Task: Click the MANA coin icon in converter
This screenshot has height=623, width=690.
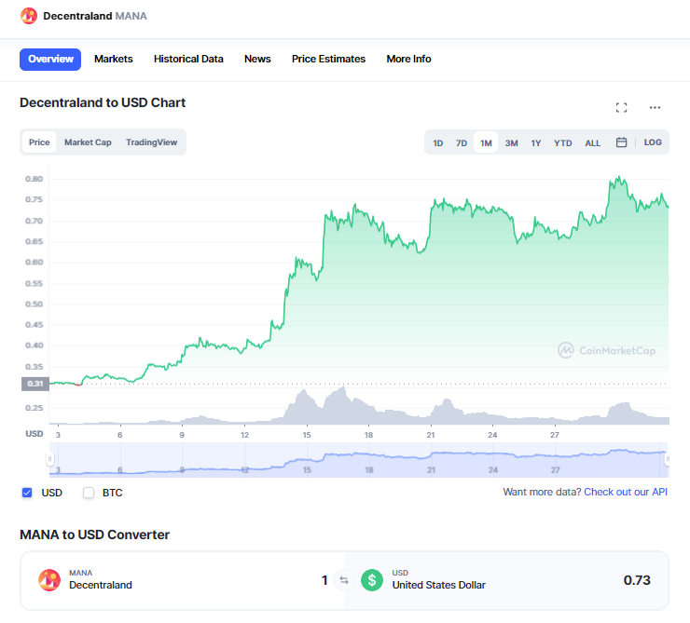Action: [x=49, y=580]
